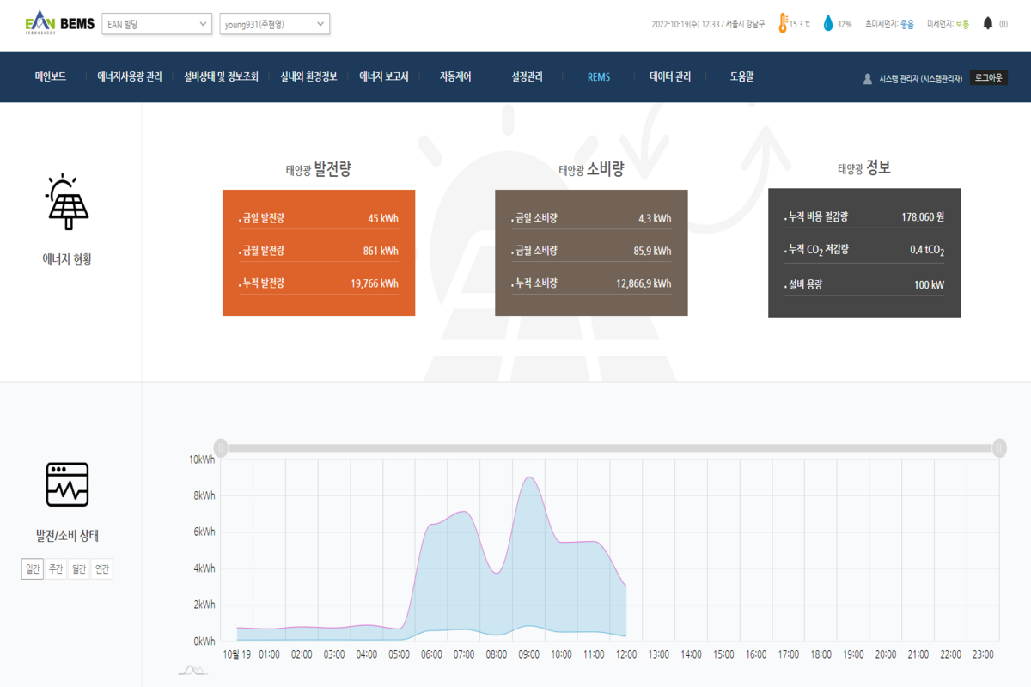Open the REMS menu item
Image resolution: width=1031 pixels, height=687 pixels.
click(x=599, y=76)
